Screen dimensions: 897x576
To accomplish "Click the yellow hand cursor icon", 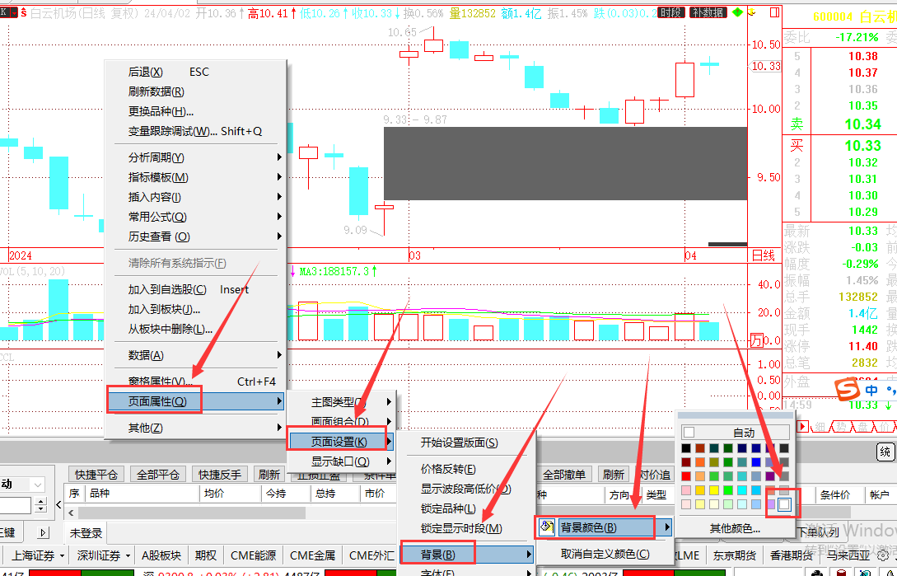I will [752, 12].
